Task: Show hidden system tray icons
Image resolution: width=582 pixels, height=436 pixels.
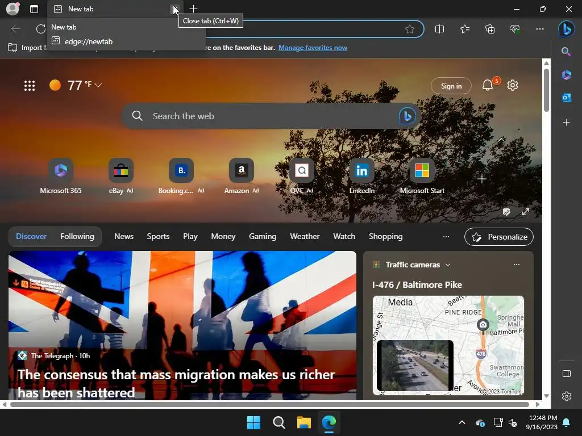Action: click(x=462, y=422)
